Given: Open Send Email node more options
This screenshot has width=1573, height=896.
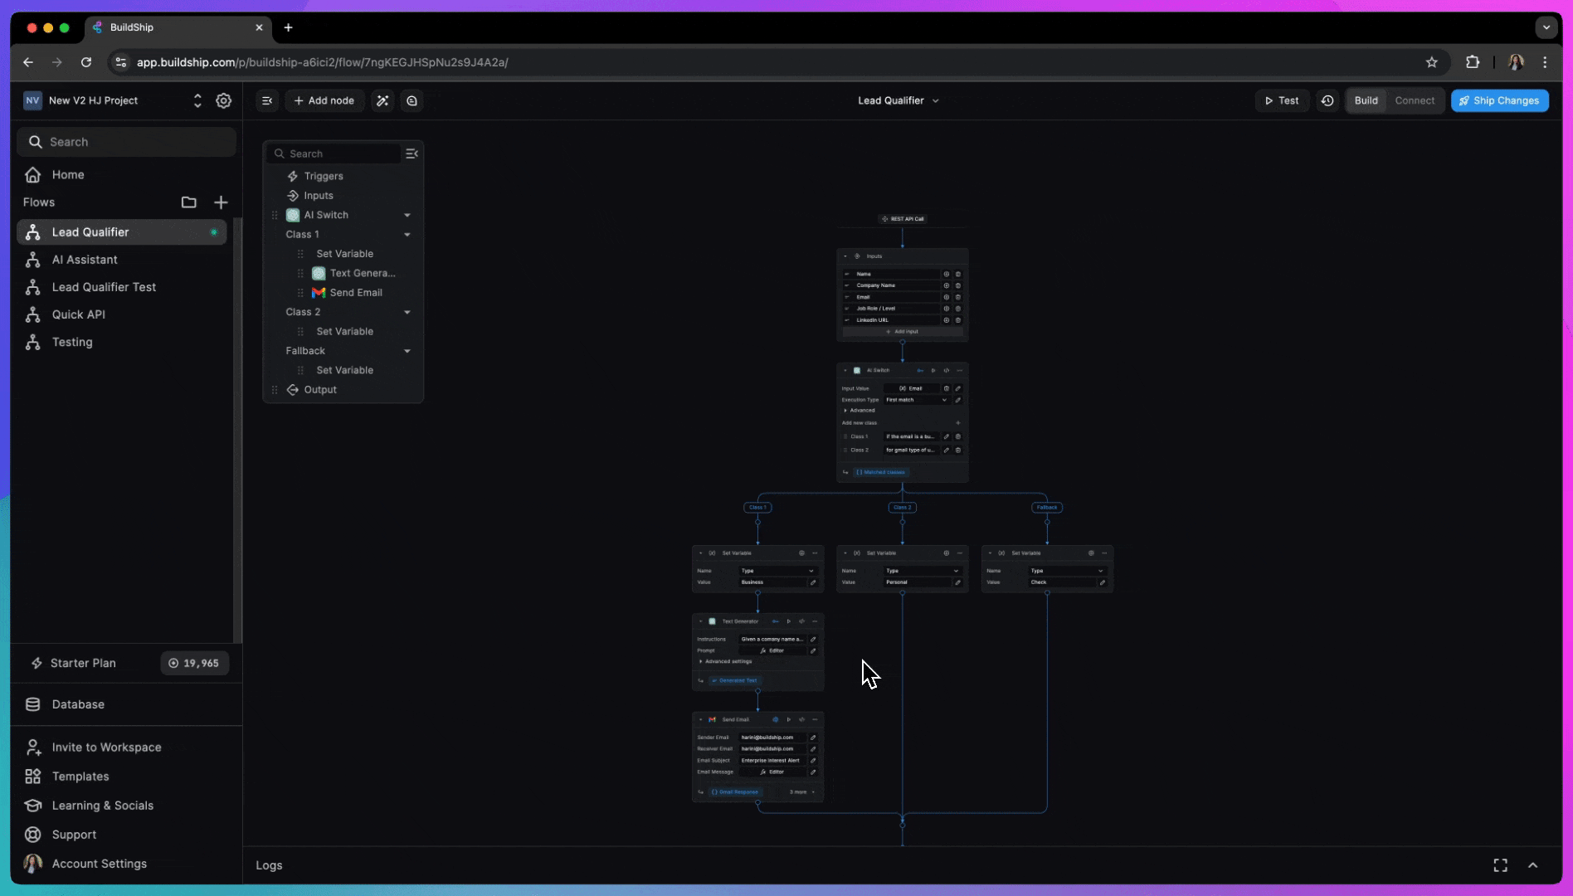Looking at the screenshot, I should (x=815, y=720).
